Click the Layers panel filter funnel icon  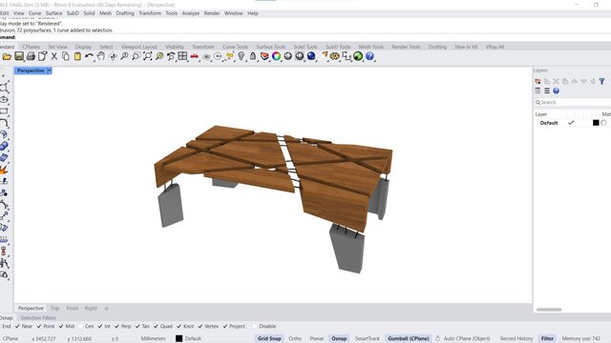[601, 81]
